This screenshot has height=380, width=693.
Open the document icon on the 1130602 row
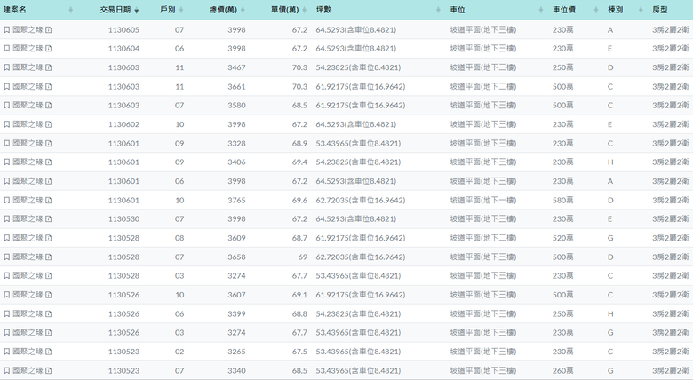(x=49, y=124)
